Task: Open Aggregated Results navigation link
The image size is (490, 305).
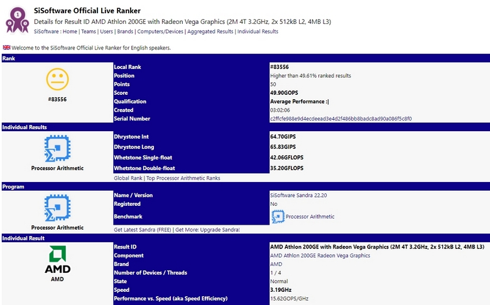Action: 210,31
